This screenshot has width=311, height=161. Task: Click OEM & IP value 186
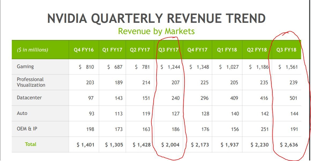[176, 129]
